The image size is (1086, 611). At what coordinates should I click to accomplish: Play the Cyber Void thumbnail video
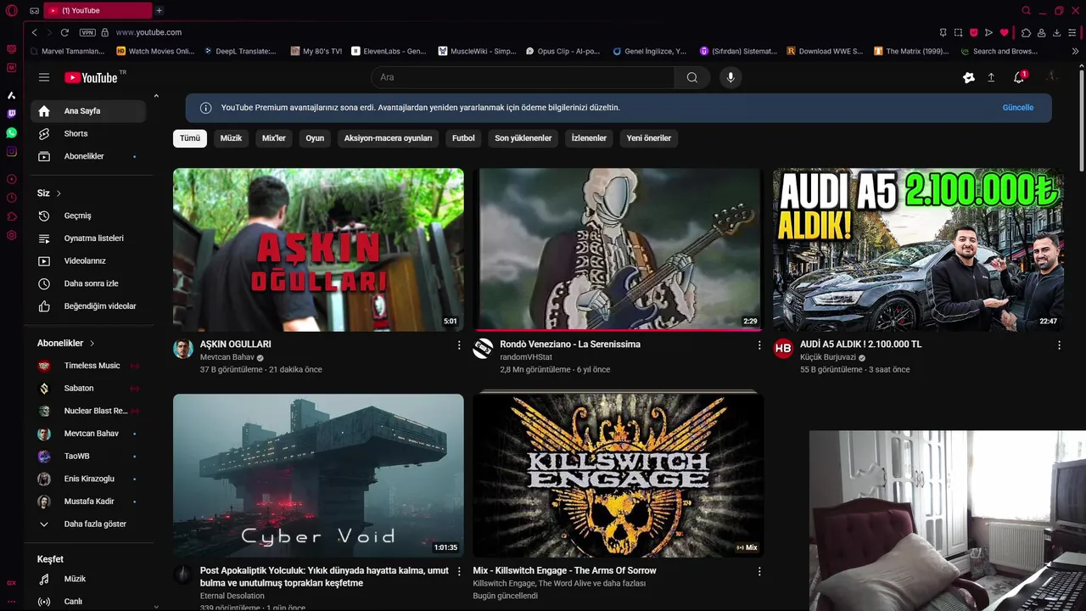(x=318, y=475)
